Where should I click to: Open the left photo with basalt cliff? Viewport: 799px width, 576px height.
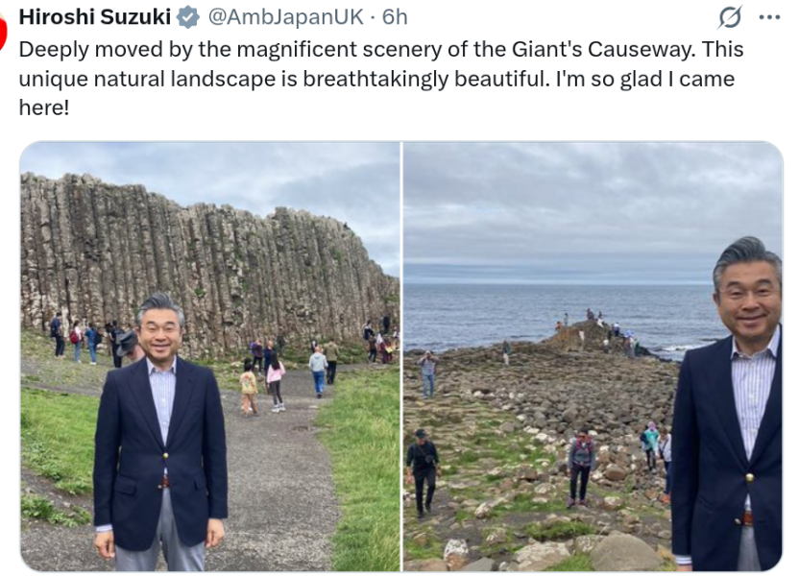click(210, 356)
